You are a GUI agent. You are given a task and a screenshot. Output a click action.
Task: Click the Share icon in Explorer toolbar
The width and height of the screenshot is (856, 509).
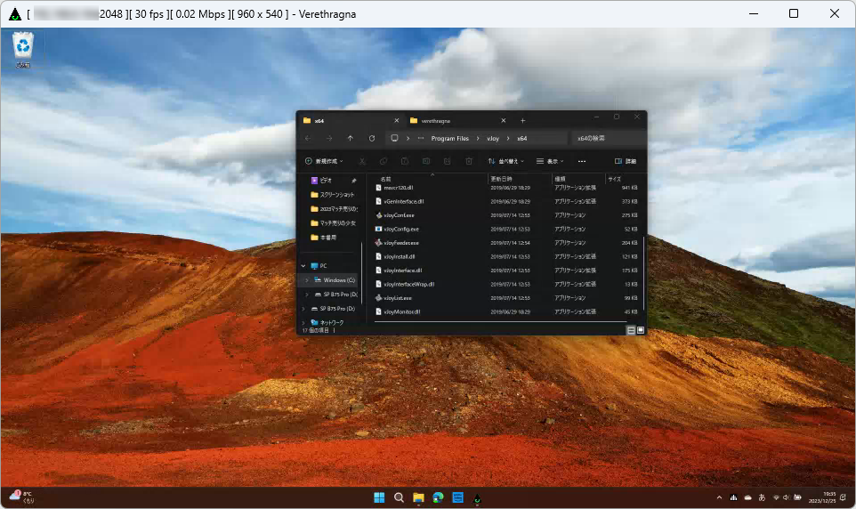click(x=447, y=161)
